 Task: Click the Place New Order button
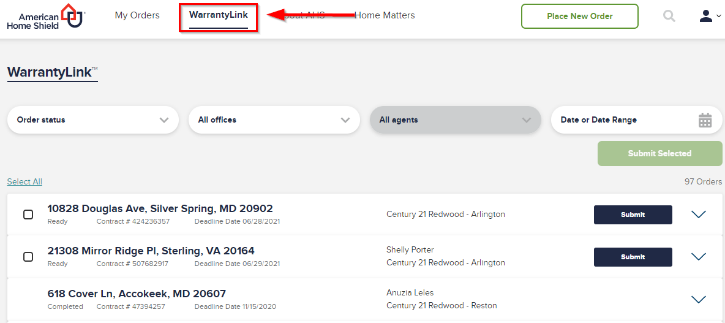(x=580, y=16)
